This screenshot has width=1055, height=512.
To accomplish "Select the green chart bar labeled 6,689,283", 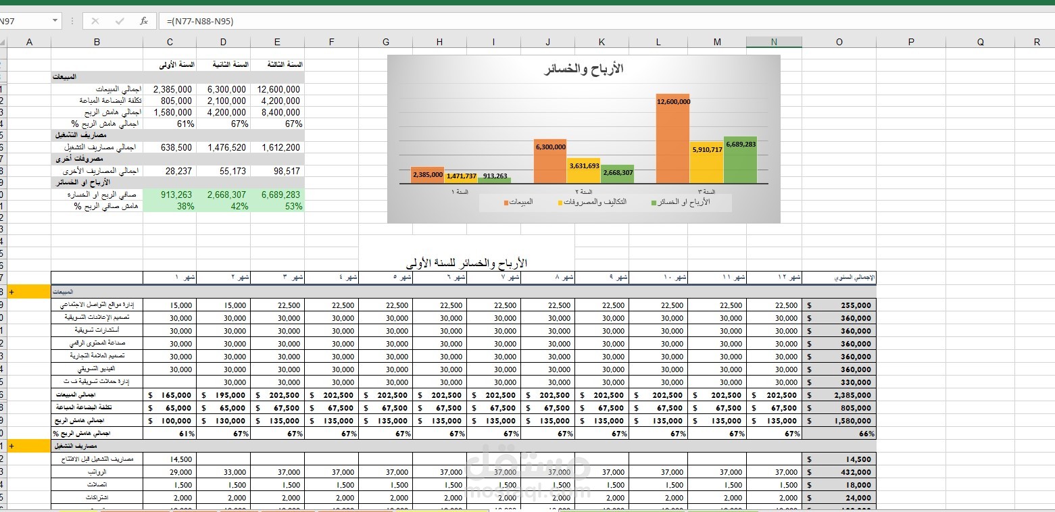I will [740, 159].
